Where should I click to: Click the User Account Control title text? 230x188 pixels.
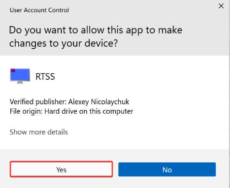tap(39, 10)
